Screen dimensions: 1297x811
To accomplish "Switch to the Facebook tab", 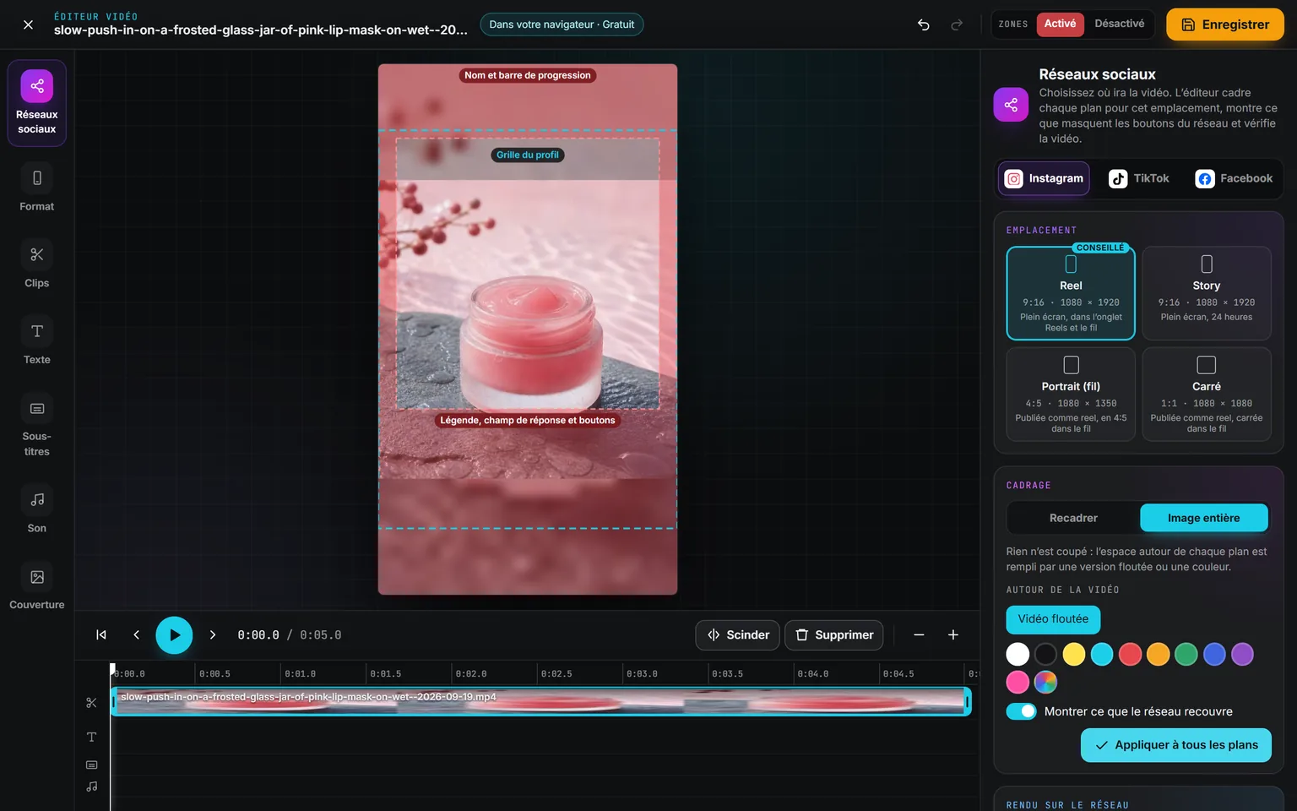I will tap(1234, 178).
